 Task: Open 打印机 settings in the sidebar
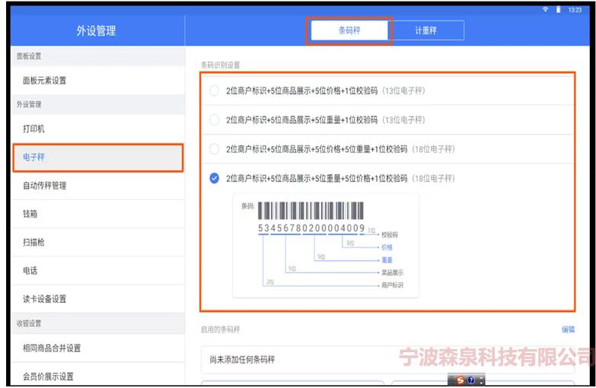pyautogui.click(x=33, y=129)
